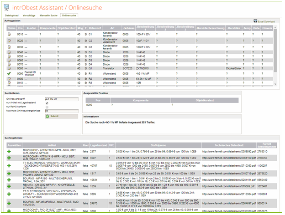The width and height of the screenshot is (285, 215).
Task: Click the green checkmark on position 0090
Action: tap(9, 73)
